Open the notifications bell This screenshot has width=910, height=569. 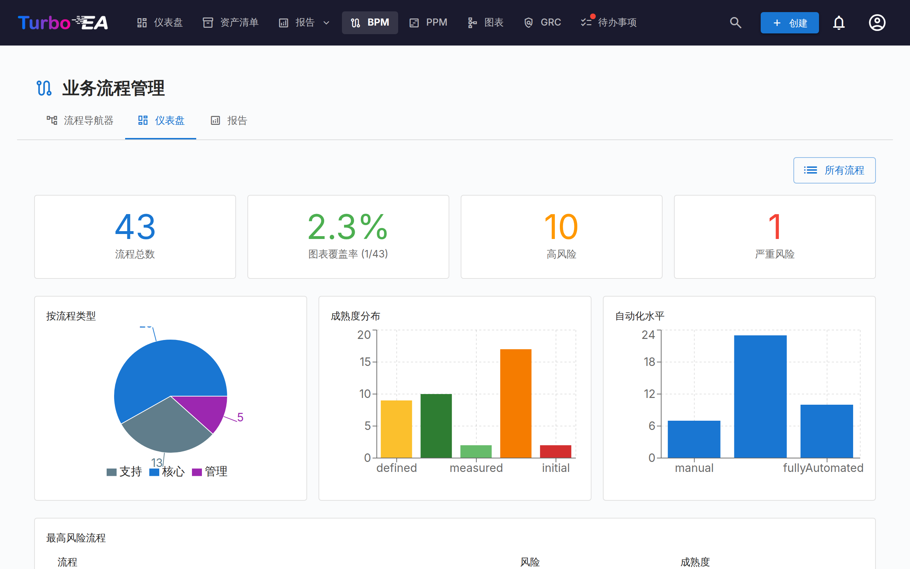(x=839, y=22)
